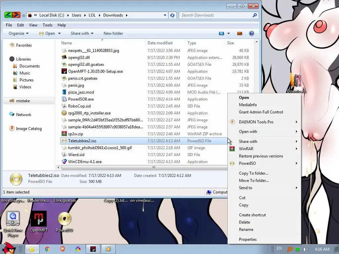This screenshot has height=254, width=339.
Task: Click the magnifier icon in the search box
Action: [255, 15]
